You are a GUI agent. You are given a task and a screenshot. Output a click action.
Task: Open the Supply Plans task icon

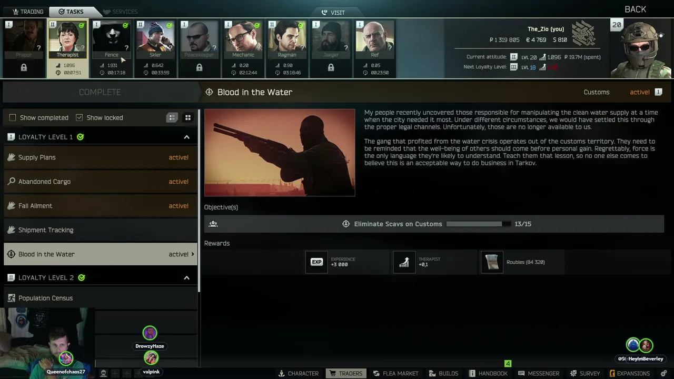click(x=11, y=157)
